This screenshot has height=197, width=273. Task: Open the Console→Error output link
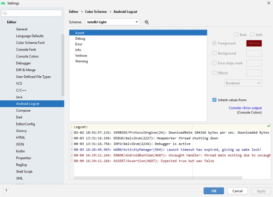click(x=245, y=108)
